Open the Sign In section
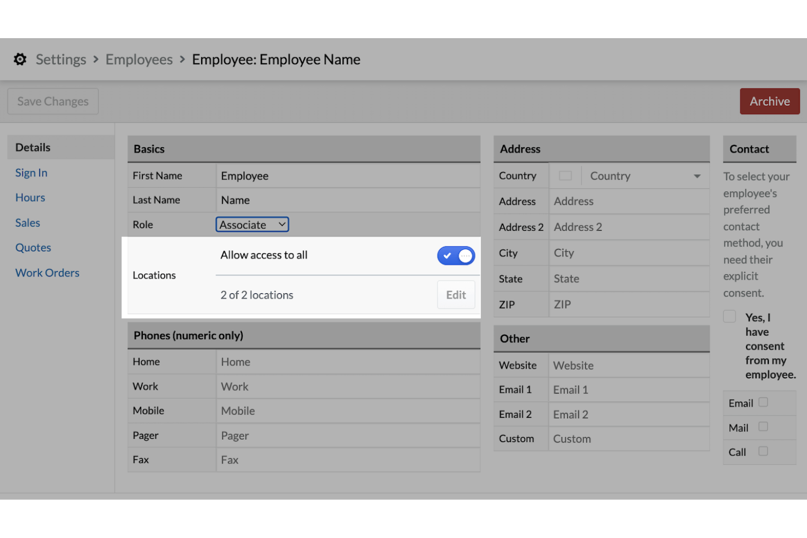 31,173
